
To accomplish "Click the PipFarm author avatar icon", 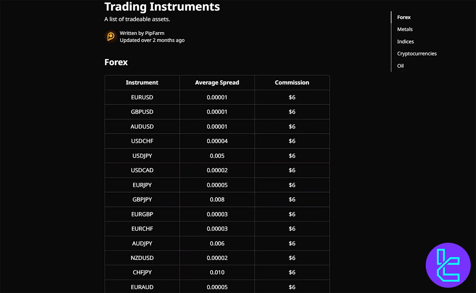I will (111, 36).
